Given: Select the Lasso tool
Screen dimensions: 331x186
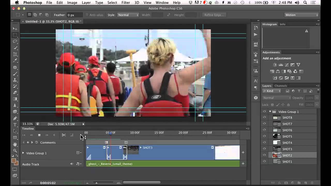Looking at the screenshot, I should pos(15,41).
